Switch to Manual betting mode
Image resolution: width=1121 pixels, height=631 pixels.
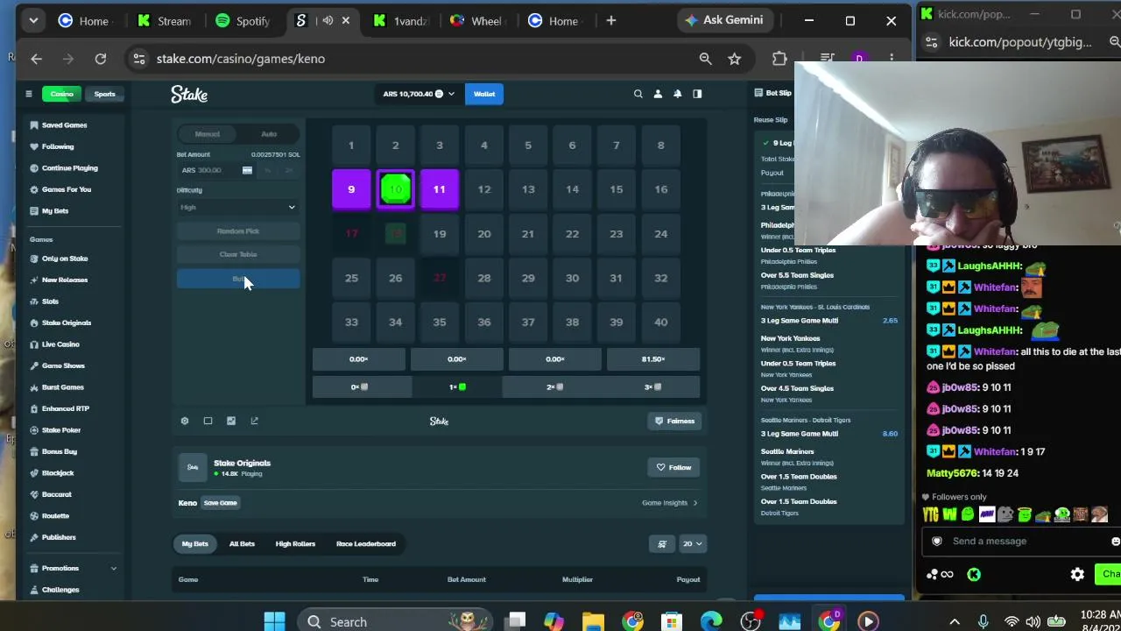click(208, 134)
